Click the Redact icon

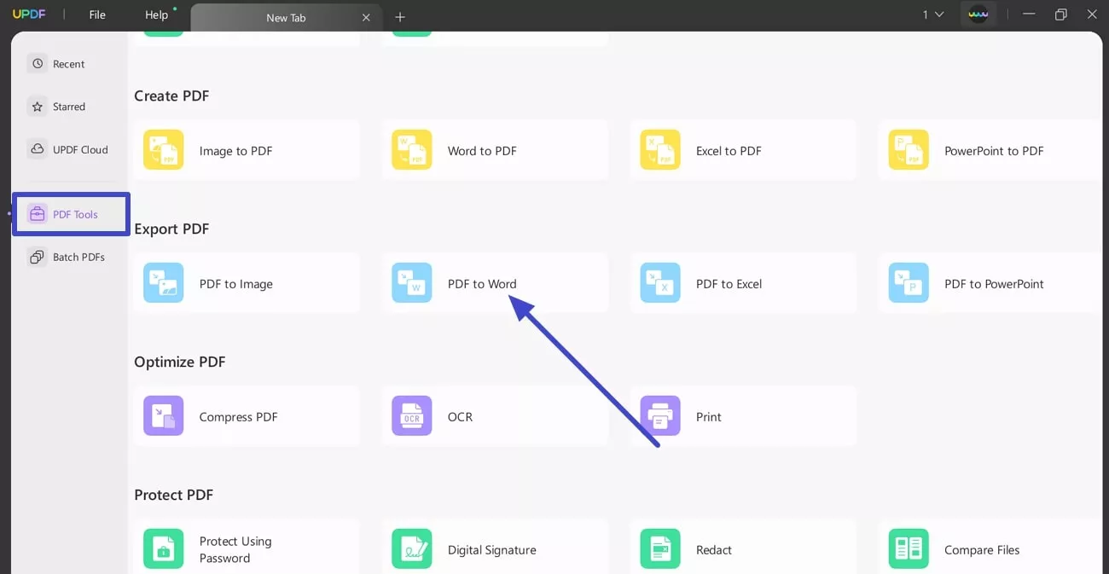660,549
